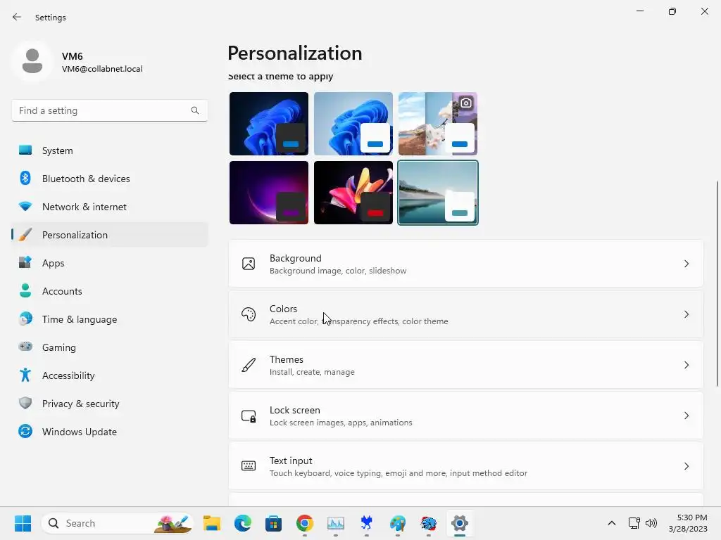Click the Colors palette icon

tap(249, 314)
